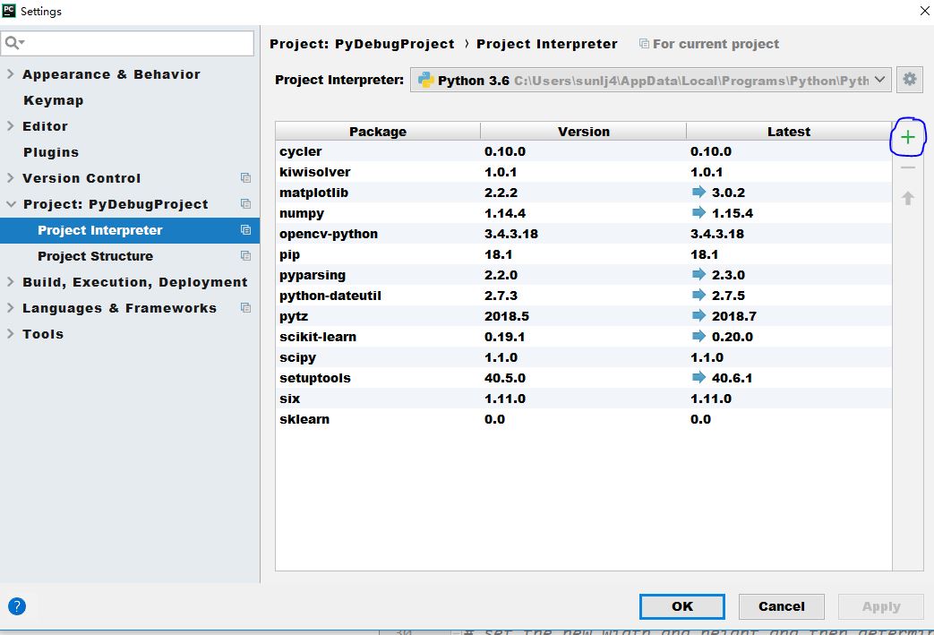Select the pytz package name
Image resolution: width=934 pixels, height=635 pixels.
tap(294, 316)
